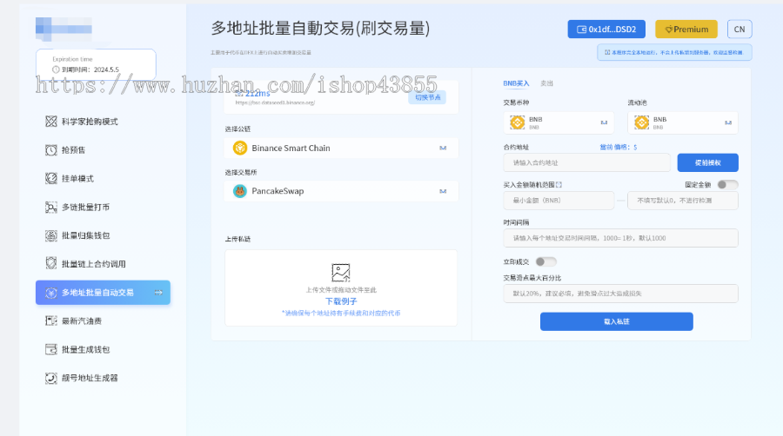Go to 最新汽油费 menu entry text
The width and height of the screenshot is (783, 436).
tap(82, 321)
